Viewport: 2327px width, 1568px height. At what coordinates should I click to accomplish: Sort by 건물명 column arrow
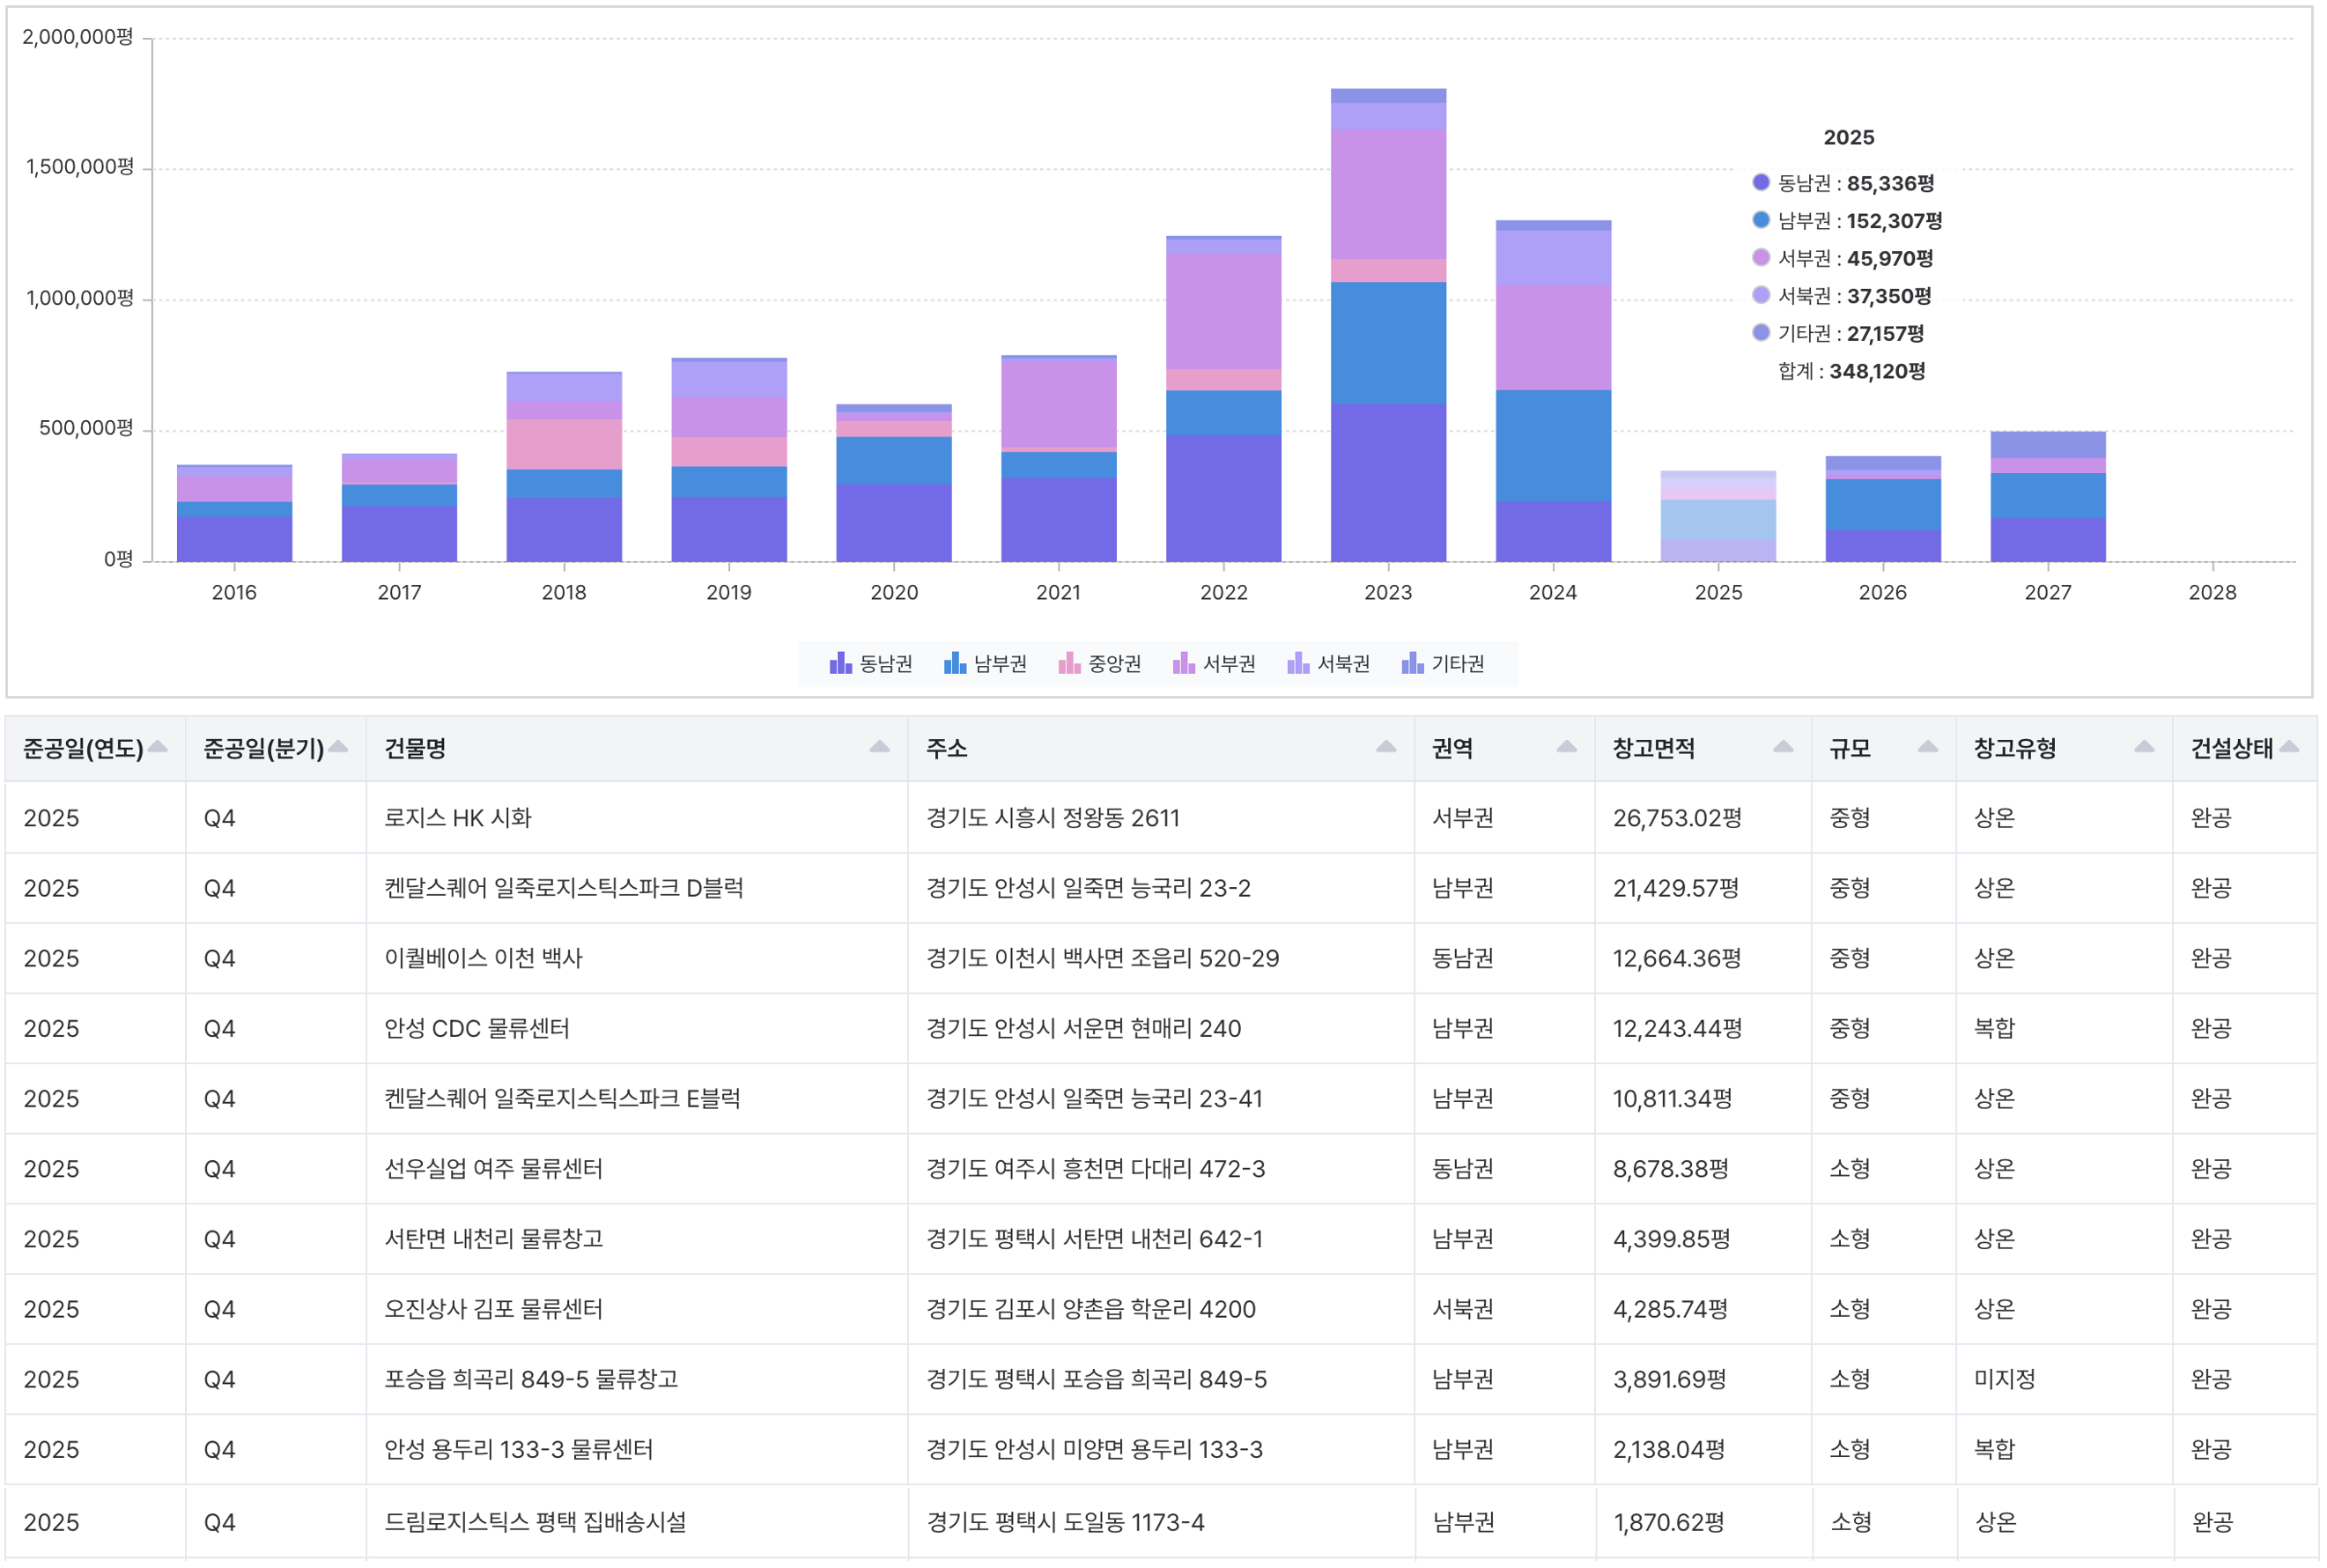(x=880, y=747)
